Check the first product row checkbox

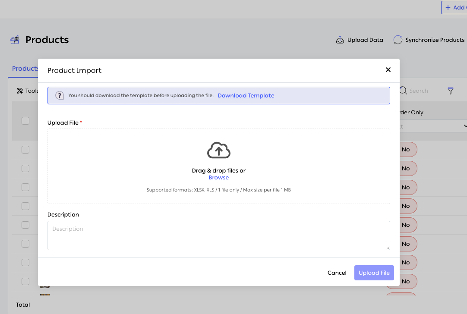pos(25,149)
